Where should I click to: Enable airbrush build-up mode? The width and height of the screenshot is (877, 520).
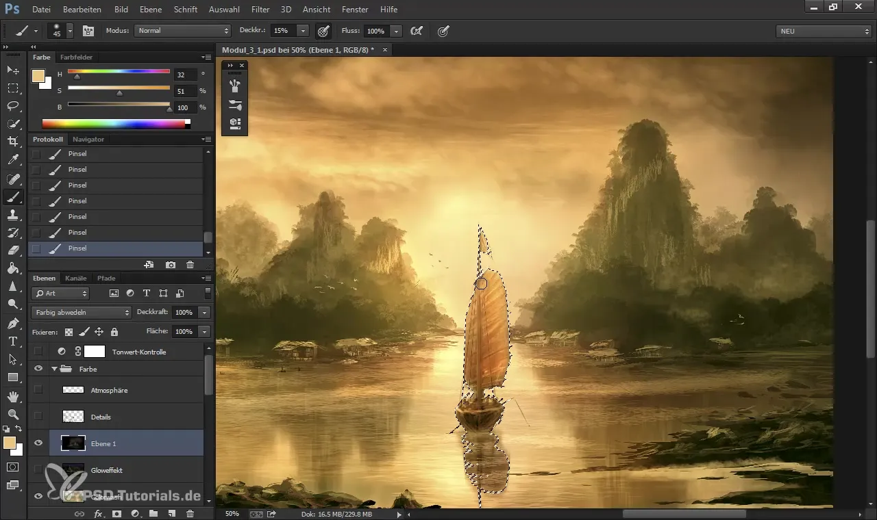pos(416,31)
